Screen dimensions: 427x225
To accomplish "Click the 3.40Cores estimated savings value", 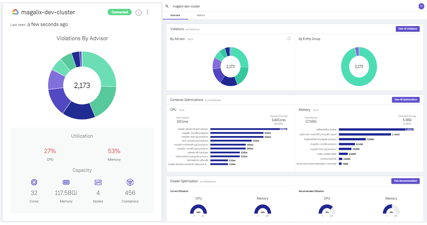I will coord(279,120).
